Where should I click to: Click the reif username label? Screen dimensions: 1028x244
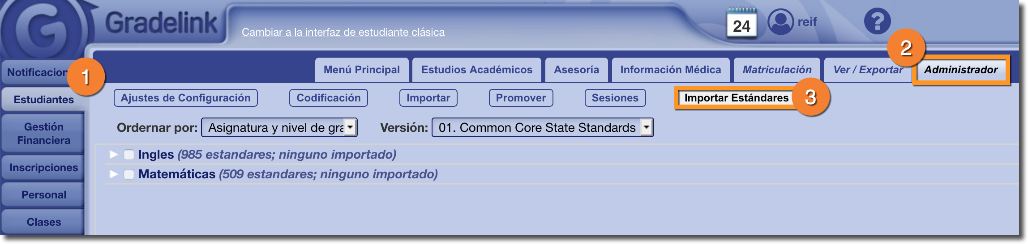coord(807,22)
